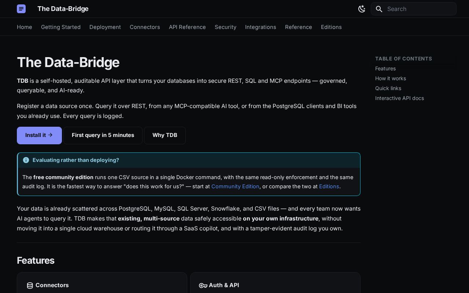Click the Auth & API card title
Viewport: 469px width, 293px height.
(x=224, y=285)
